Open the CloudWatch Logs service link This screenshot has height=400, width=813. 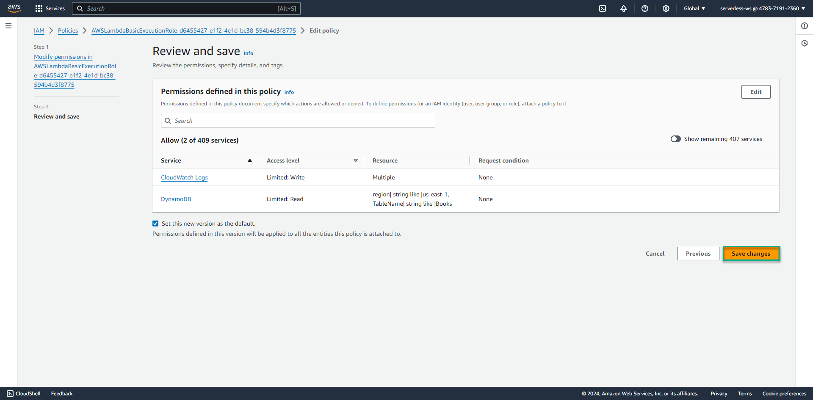(184, 177)
